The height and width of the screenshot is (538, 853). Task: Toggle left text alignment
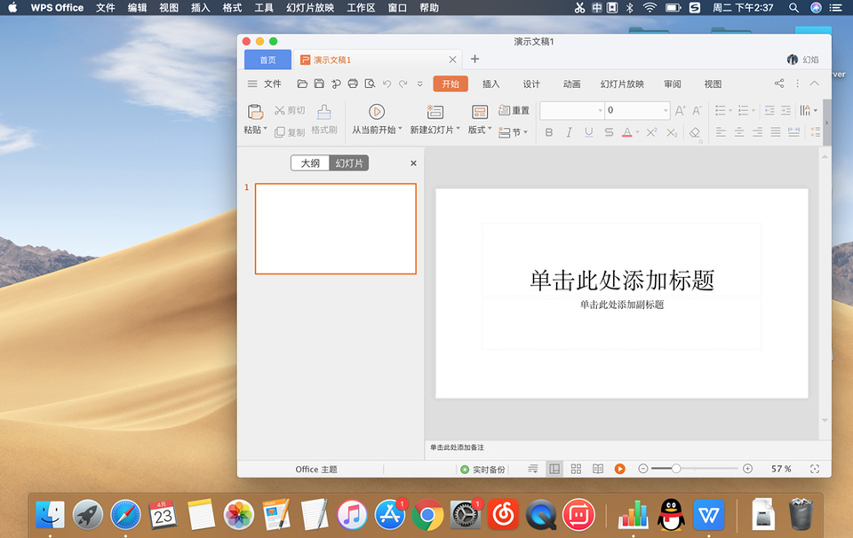[x=721, y=132]
